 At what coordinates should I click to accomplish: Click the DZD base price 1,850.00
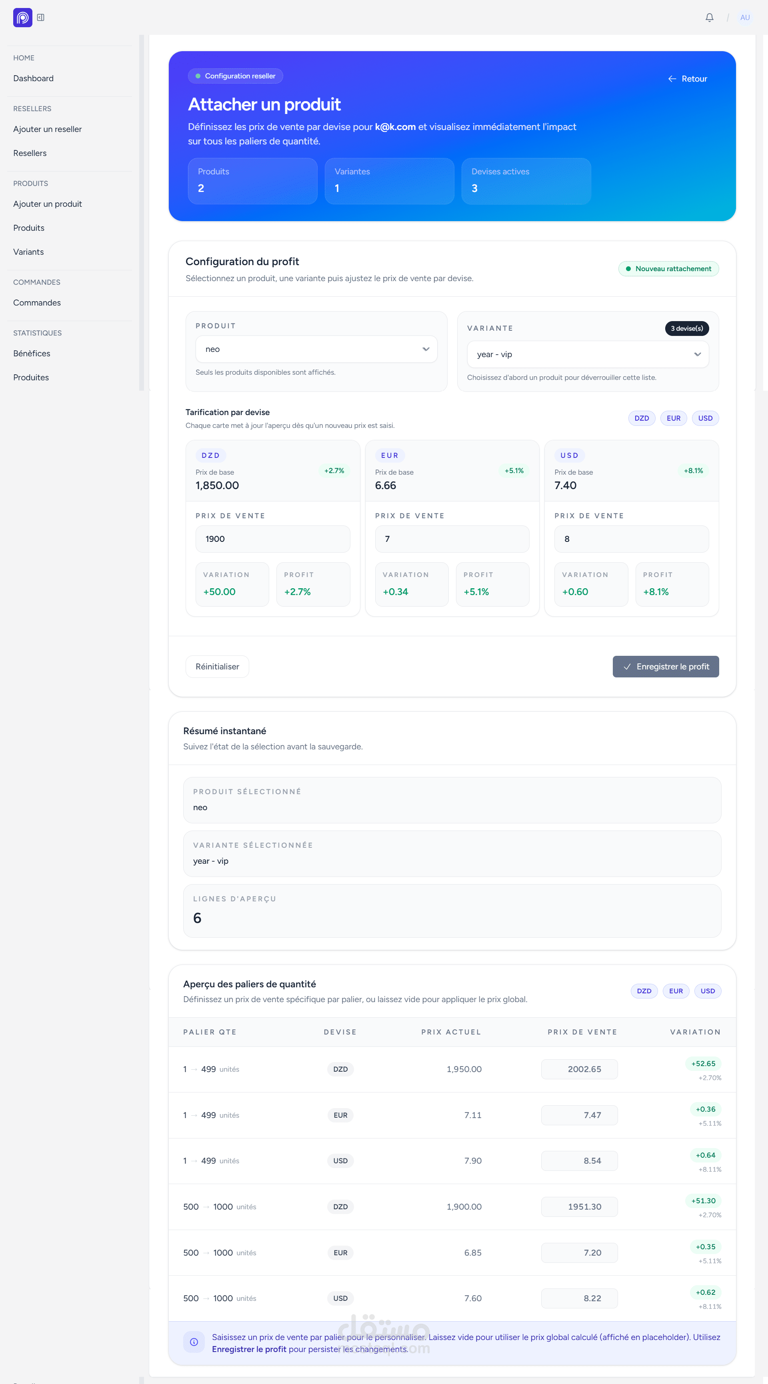point(217,486)
